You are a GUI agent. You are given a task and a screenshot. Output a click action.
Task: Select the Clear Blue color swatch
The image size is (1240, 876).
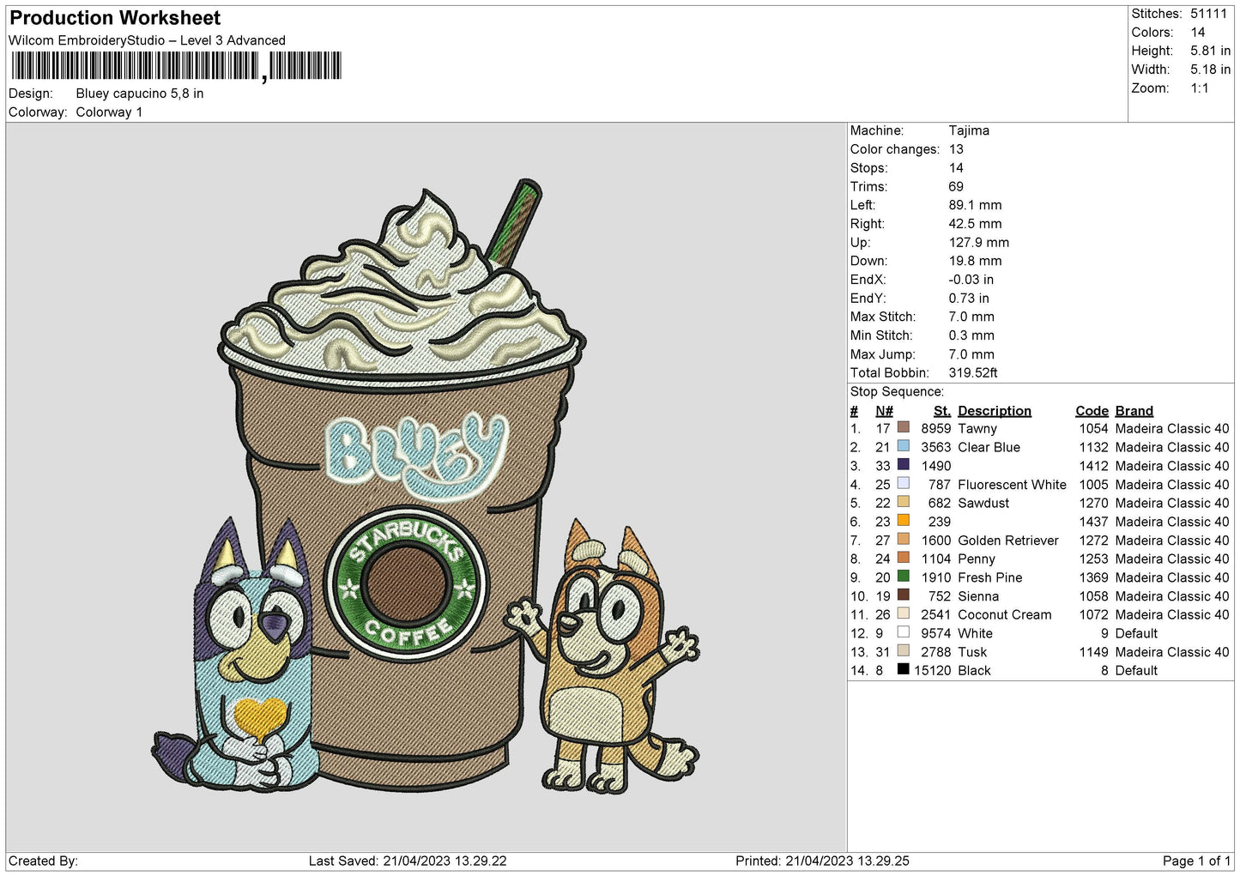(x=903, y=446)
